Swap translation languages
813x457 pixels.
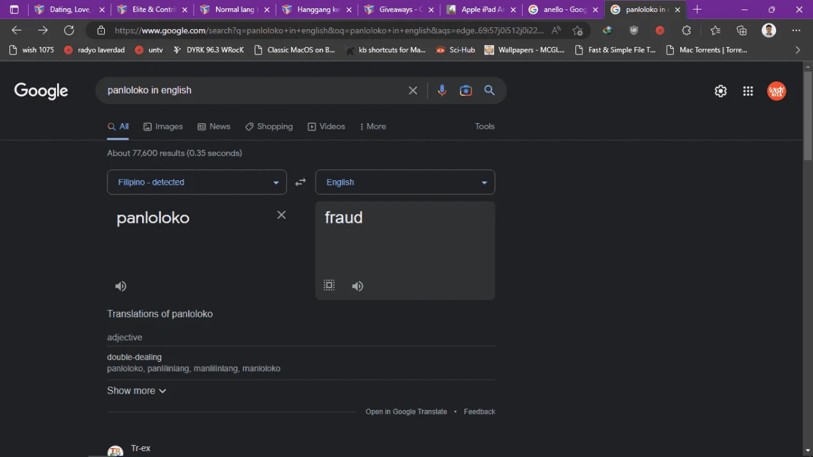(x=300, y=182)
